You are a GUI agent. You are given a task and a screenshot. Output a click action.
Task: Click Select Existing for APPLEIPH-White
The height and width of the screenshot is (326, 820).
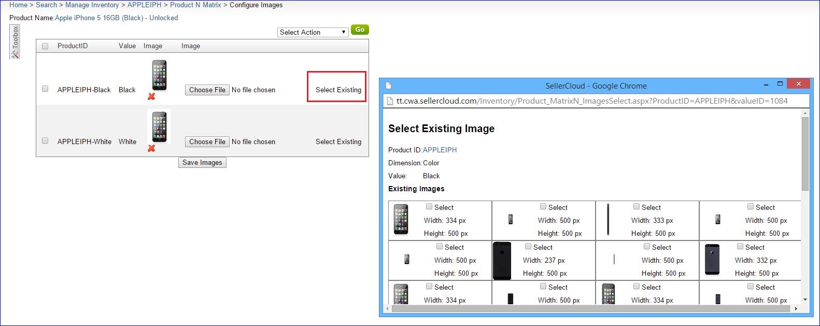[338, 141]
